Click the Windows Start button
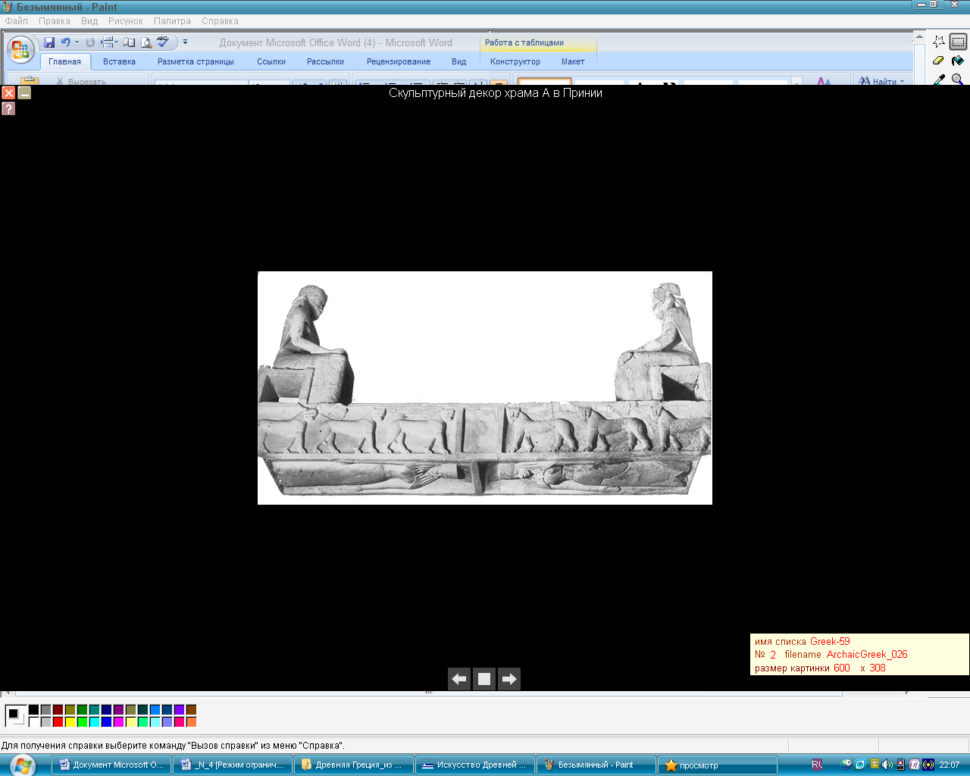 click(x=22, y=765)
